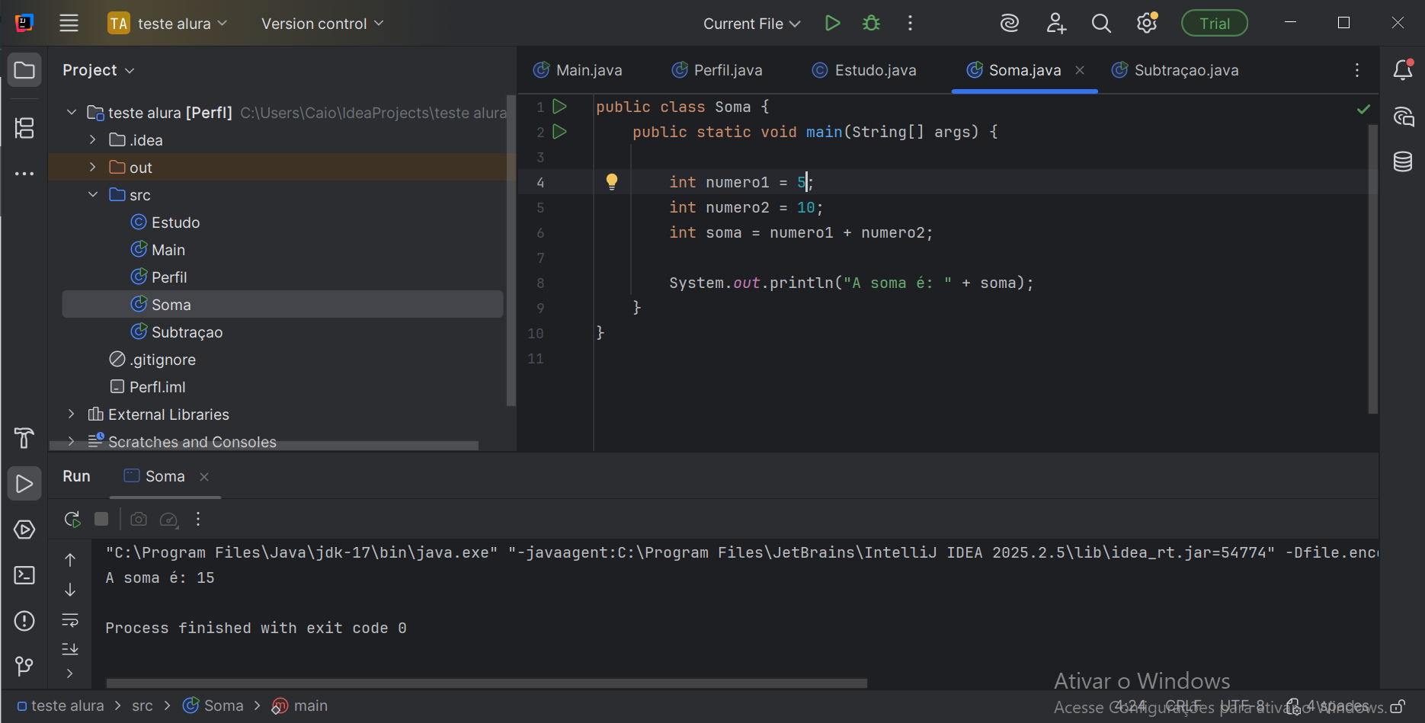Click the Debug bug icon in toolbar
The width and height of the screenshot is (1425, 723).
tap(871, 24)
